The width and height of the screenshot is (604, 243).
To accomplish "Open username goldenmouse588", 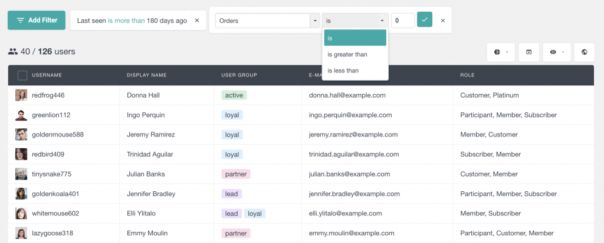I will pos(58,135).
